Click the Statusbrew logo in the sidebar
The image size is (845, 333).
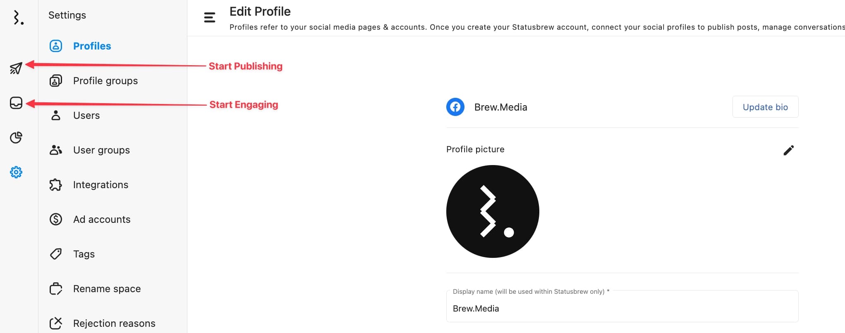(18, 18)
